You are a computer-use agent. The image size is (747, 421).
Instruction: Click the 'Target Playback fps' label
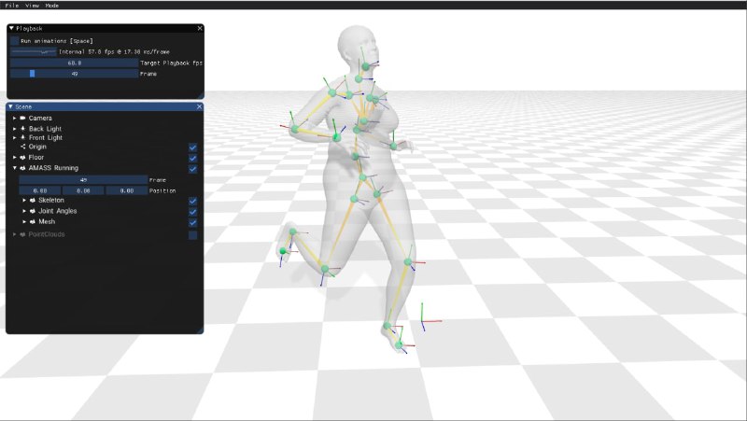coord(172,63)
